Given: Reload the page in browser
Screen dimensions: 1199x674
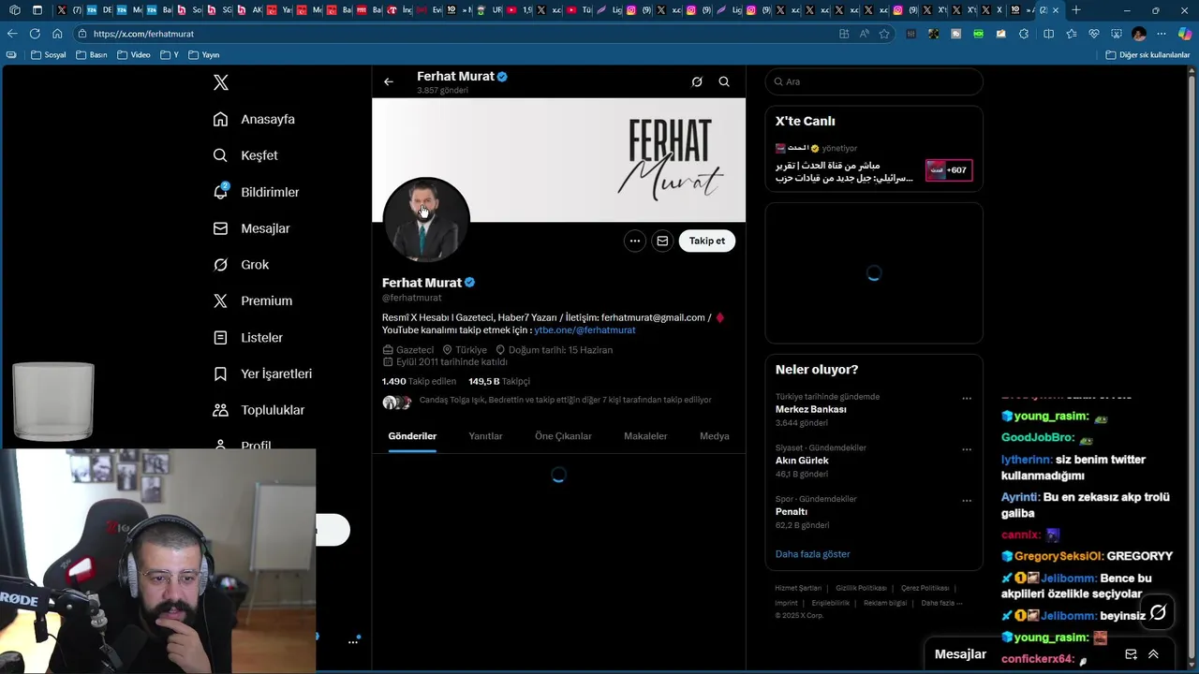Looking at the screenshot, I should click(x=35, y=34).
